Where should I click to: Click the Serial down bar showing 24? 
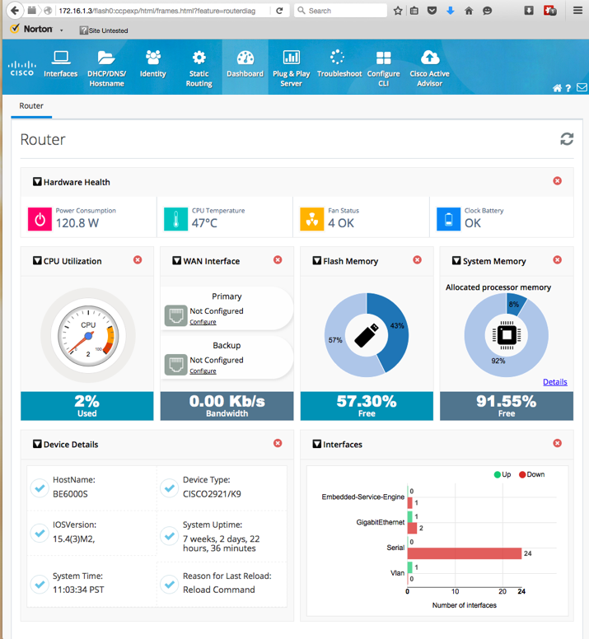click(465, 553)
